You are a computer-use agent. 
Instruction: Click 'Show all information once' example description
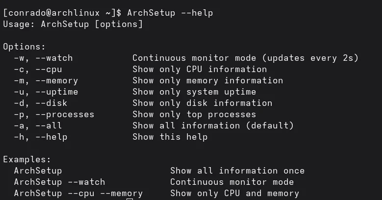237,171
